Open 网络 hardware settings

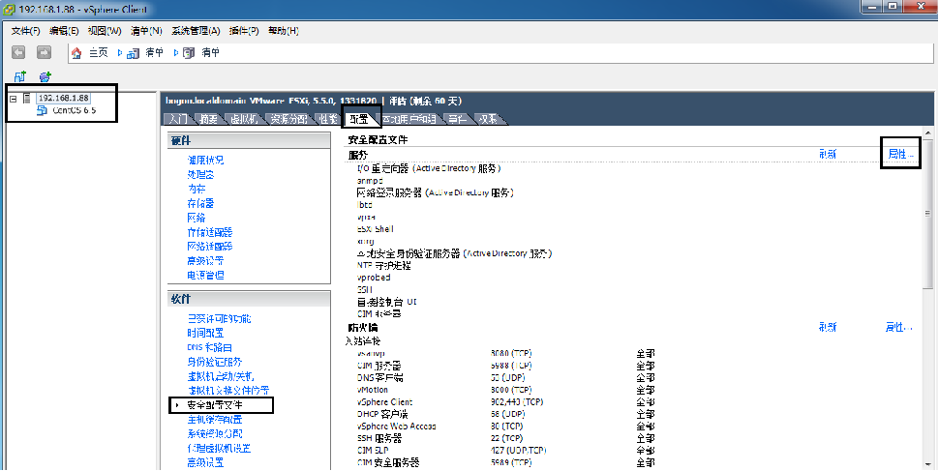[197, 218]
